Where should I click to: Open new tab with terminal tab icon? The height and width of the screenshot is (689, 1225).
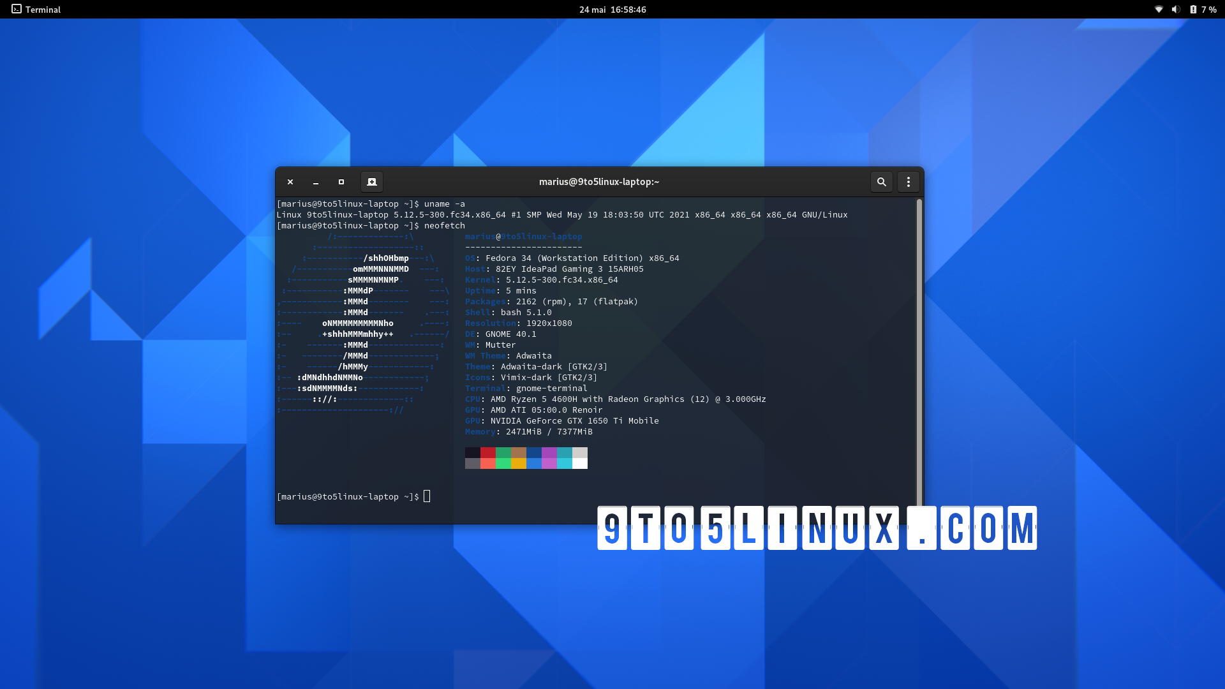(x=371, y=182)
